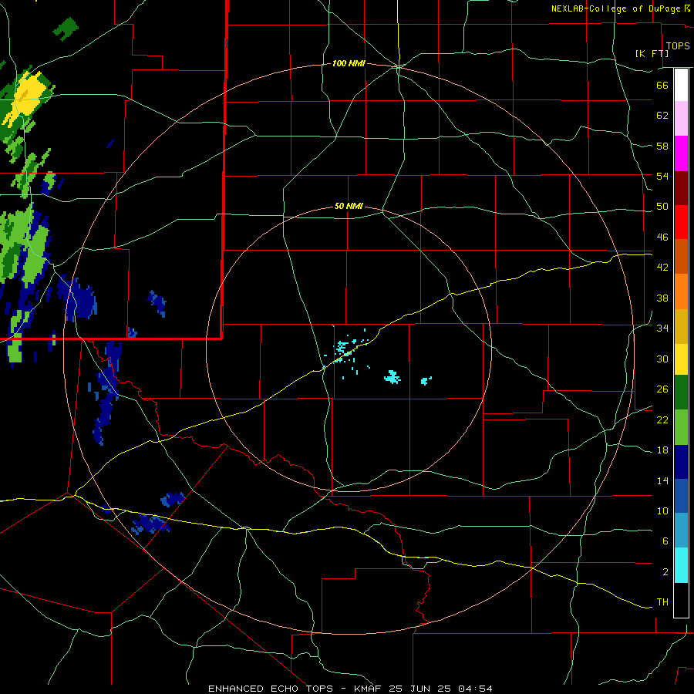The height and width of the screenshot is (694, 694).
Task: Click the "TOPS" legend heading
Action: (678, 46)
